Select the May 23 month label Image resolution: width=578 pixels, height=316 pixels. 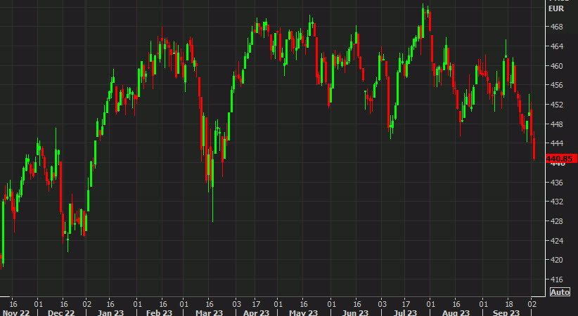(303, 312)
